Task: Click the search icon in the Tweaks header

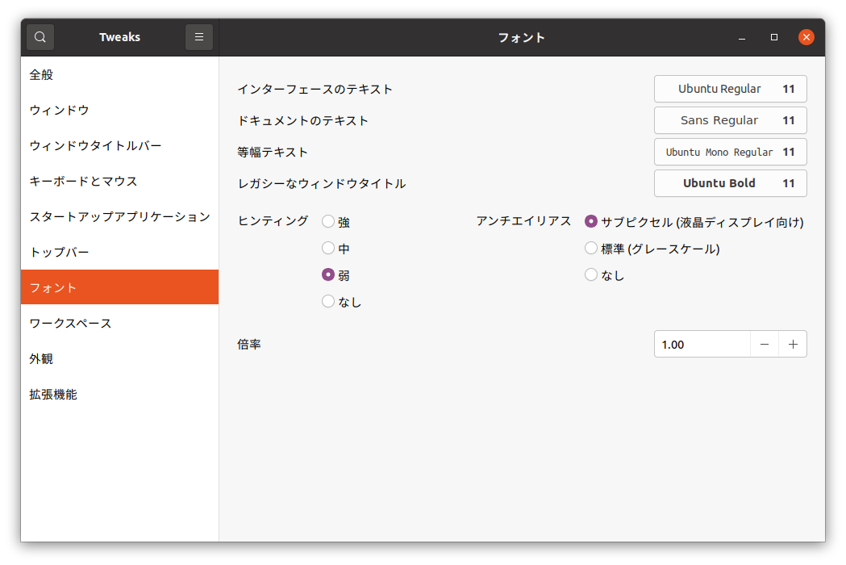Action: pos(40,37)
